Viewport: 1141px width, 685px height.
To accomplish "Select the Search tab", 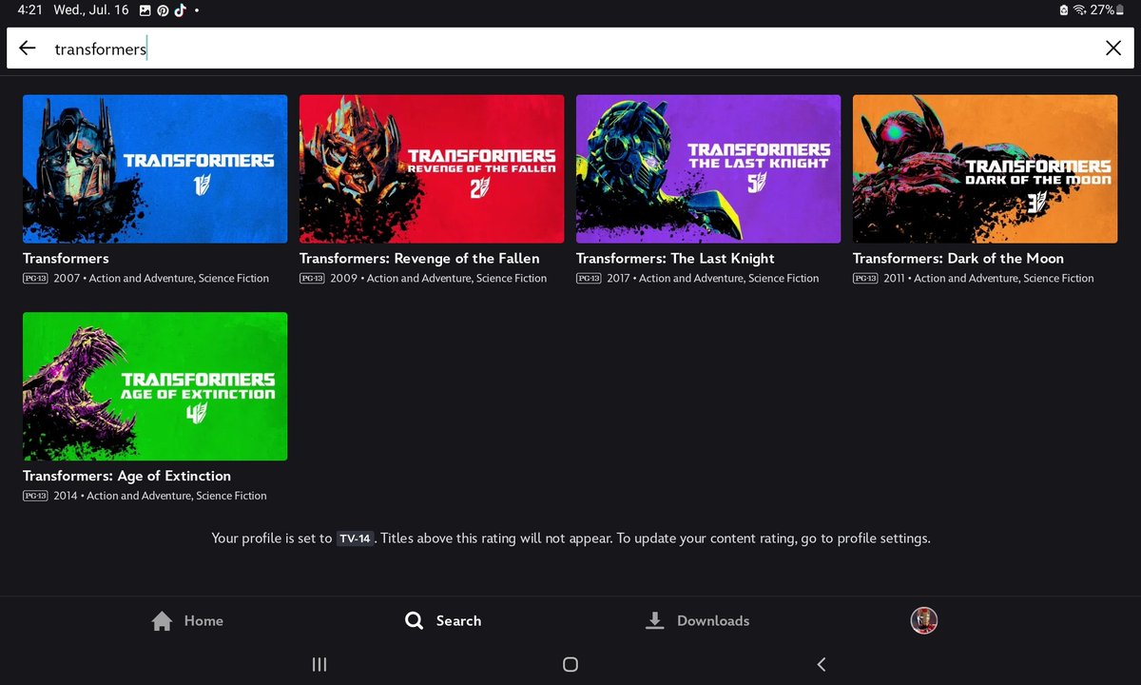I will coord(443,620).
